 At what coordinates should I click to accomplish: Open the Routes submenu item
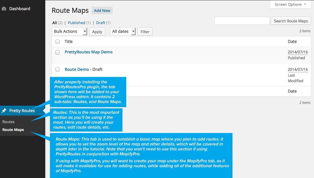(x=8, y=122)
